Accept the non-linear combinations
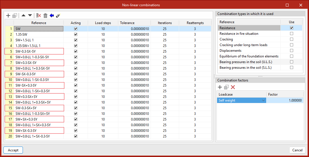Screen dimensions: 309x157 [x=13, y=150]
